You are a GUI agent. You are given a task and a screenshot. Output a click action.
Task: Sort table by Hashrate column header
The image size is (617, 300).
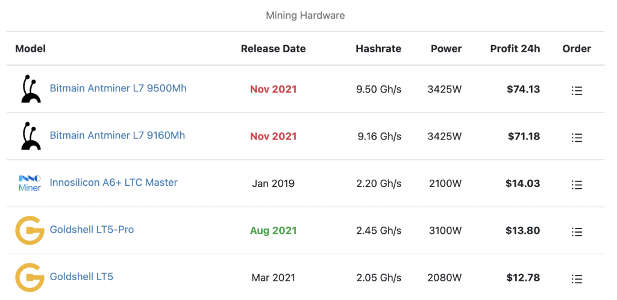(378, 49)
